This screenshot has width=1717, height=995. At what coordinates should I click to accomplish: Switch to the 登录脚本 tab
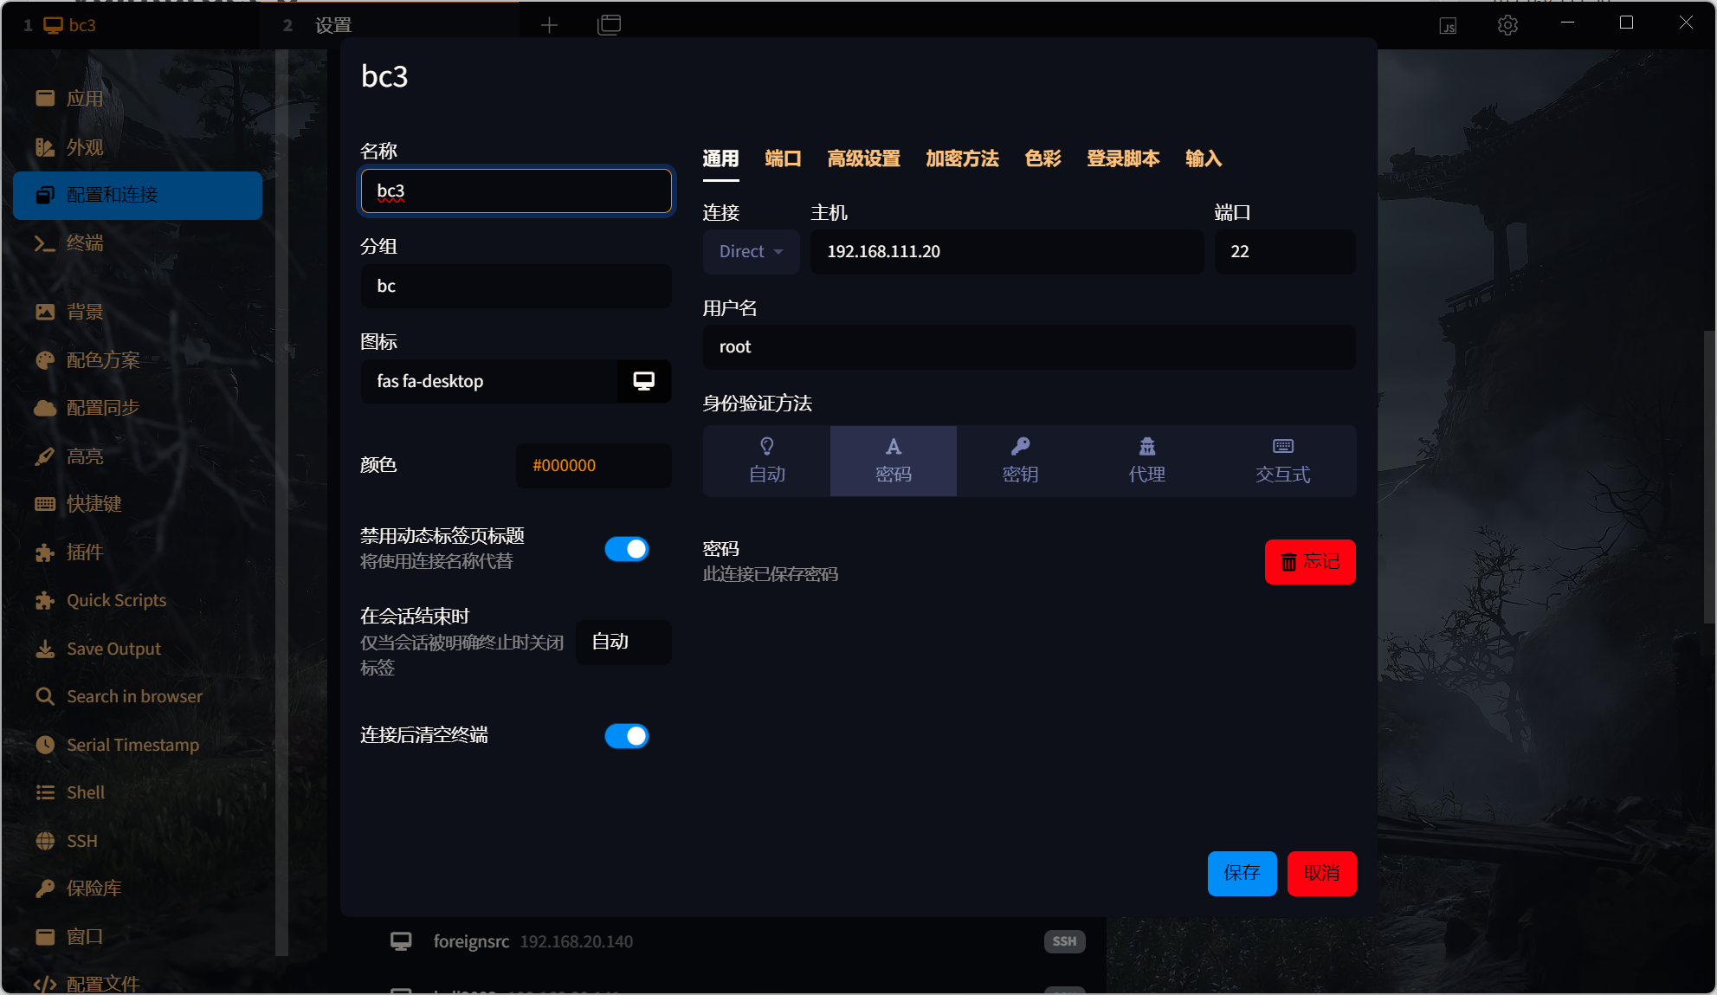[1122, 158]
